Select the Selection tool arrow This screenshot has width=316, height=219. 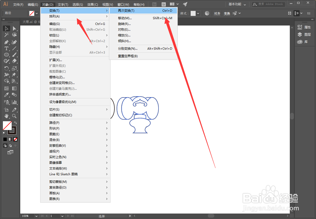tap(7, 28)
